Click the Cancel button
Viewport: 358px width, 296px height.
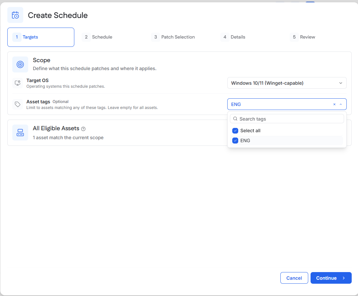tap(294, 278)
